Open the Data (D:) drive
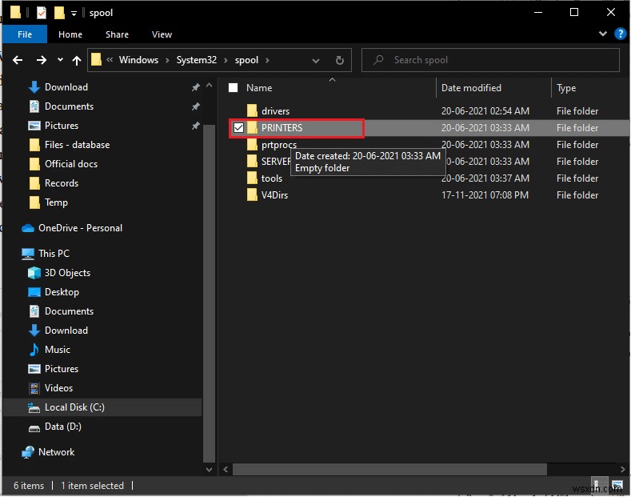Screen dimensions: 631x497 click(x=62, y=427)
